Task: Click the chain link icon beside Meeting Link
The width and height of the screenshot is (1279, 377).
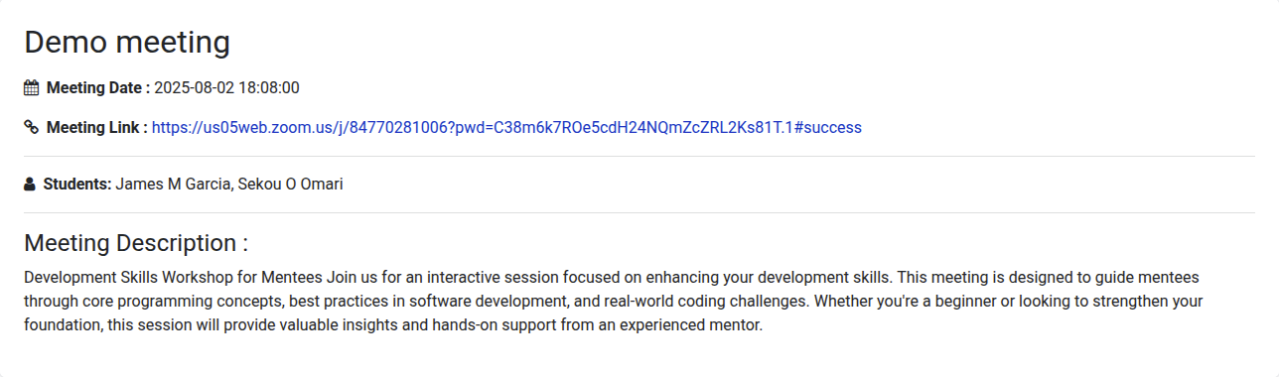Action: pos(31,127)
